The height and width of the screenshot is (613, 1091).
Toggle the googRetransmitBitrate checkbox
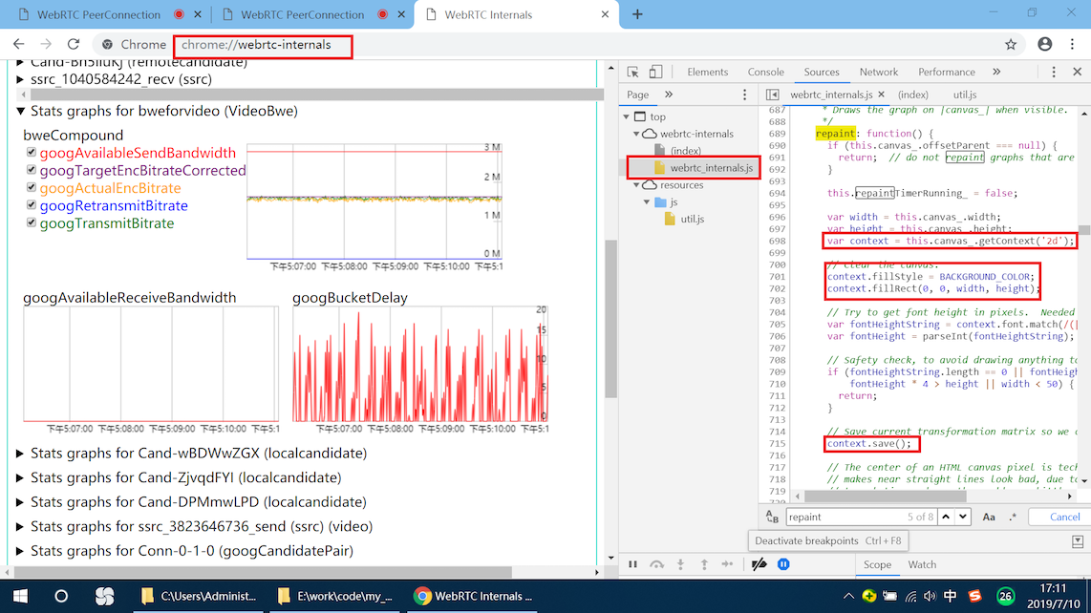[x=32, y=205]
